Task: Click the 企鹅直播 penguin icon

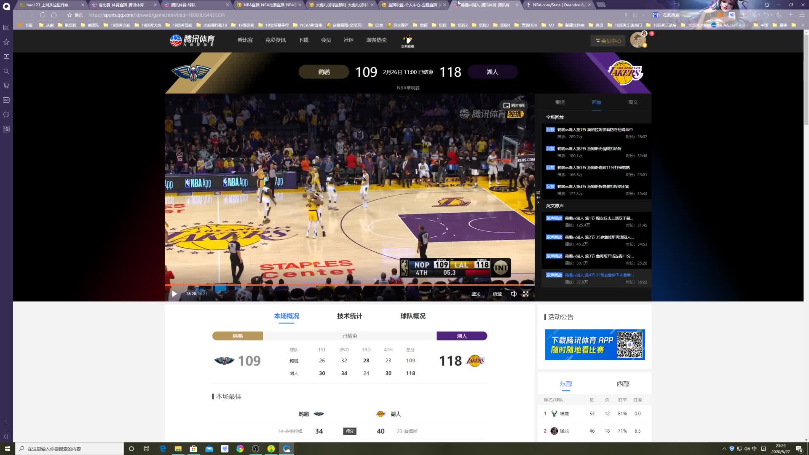Action: tap(407, 41)
